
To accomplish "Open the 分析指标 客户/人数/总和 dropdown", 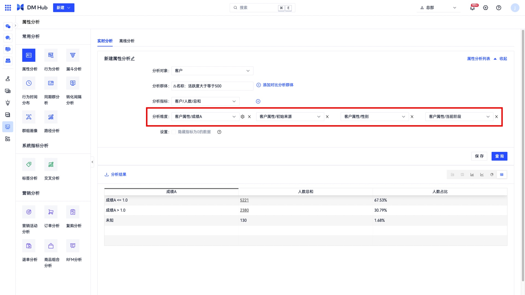I will click(205, 101).
